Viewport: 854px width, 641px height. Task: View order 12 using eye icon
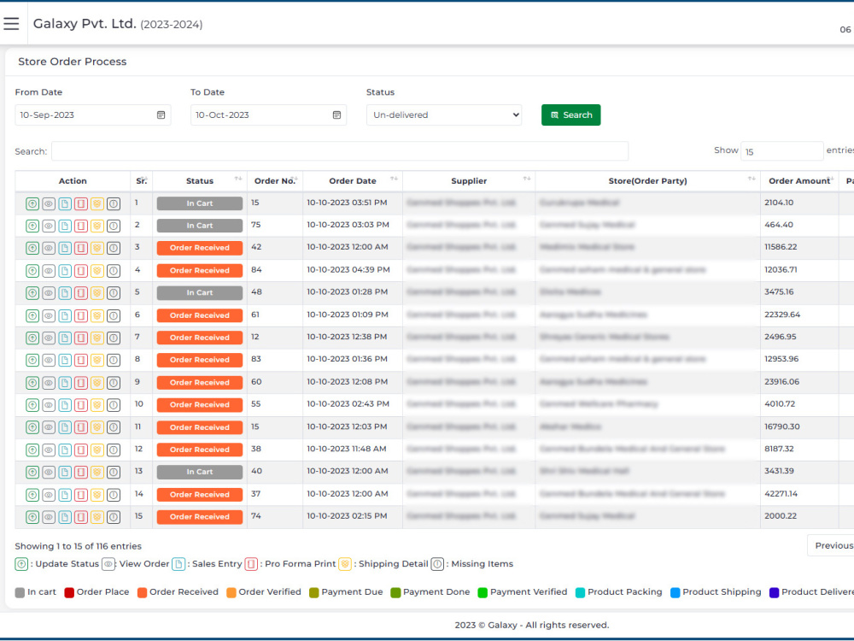coord(49,338)
